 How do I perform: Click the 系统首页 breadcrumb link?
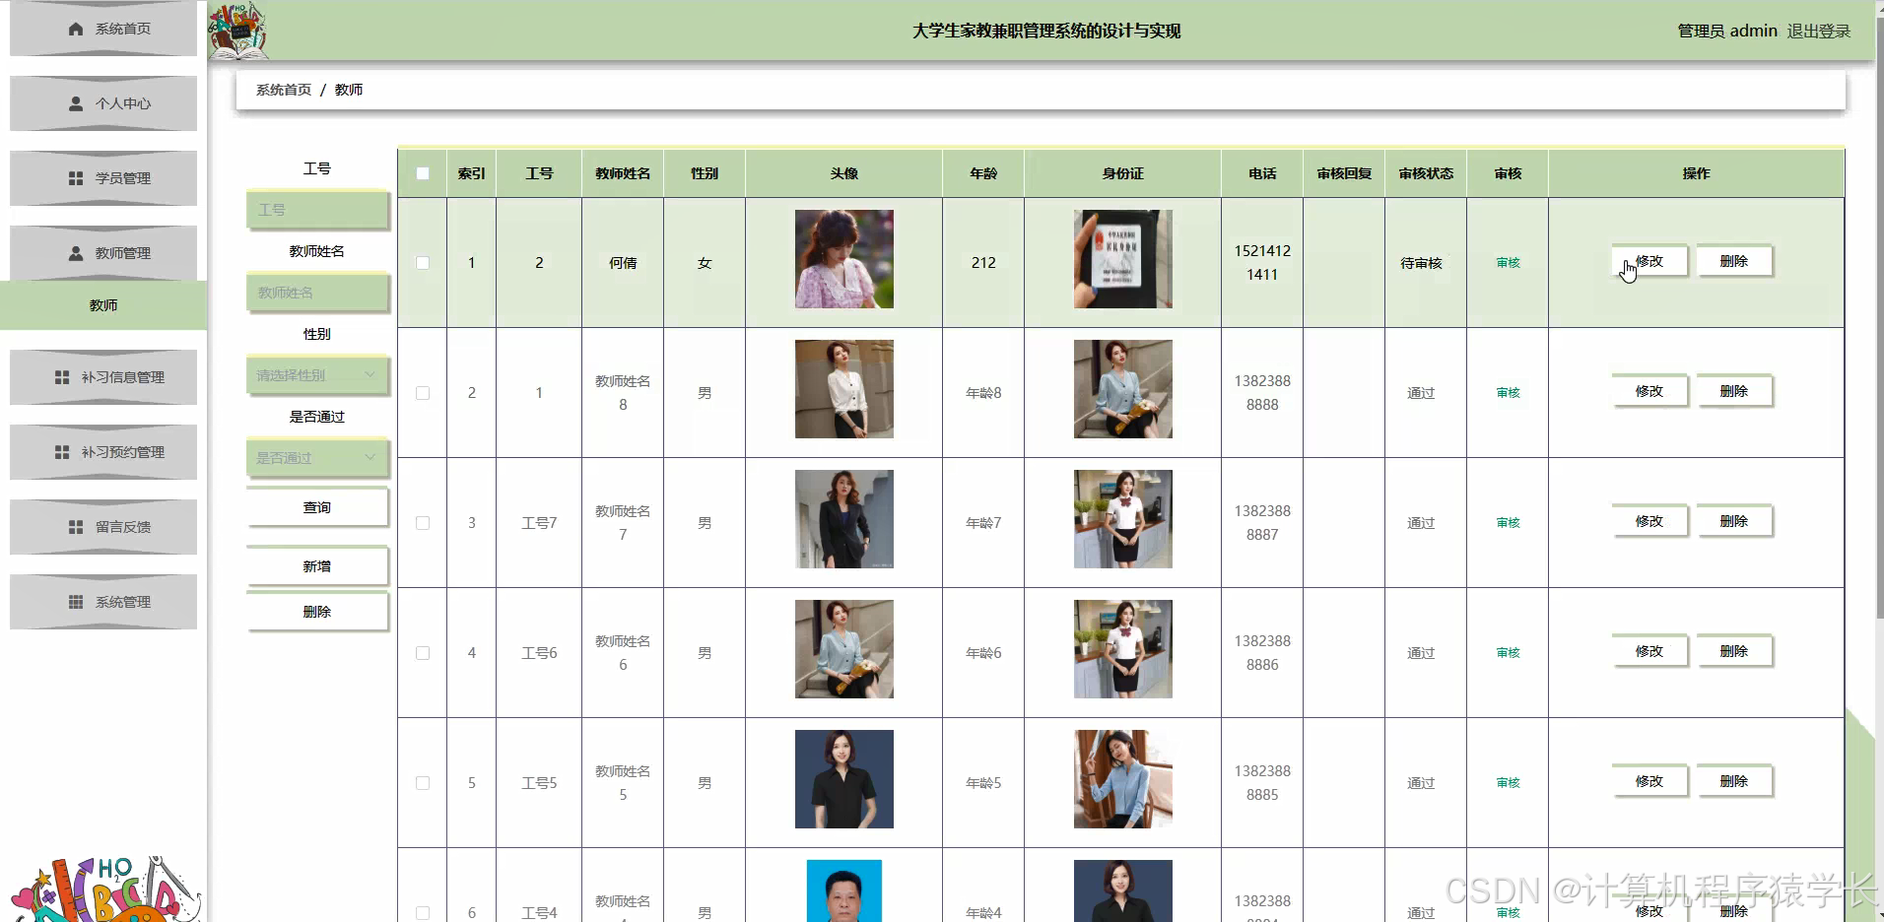(x=284, y=90)
